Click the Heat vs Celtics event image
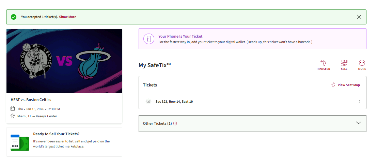377x158 pixels. pyautogui.click(x=64, y=61)
